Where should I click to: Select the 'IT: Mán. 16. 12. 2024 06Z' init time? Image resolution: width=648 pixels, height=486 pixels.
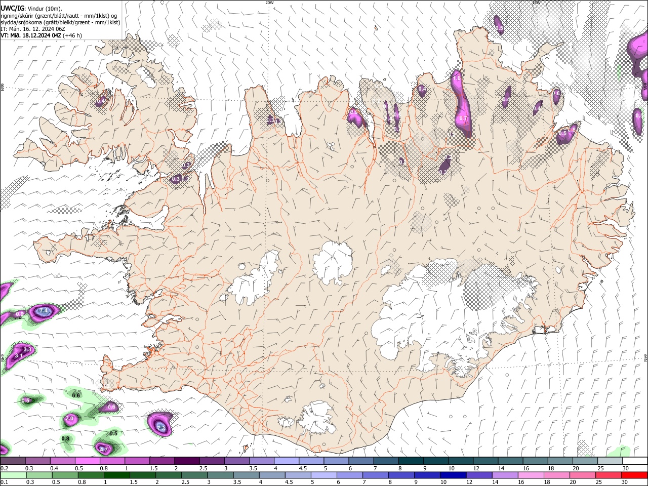(x=33, y=29)
